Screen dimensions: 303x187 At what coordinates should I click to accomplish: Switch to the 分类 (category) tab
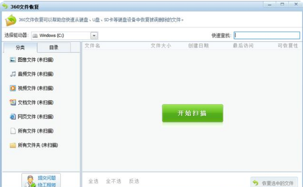tap(20, 47)
